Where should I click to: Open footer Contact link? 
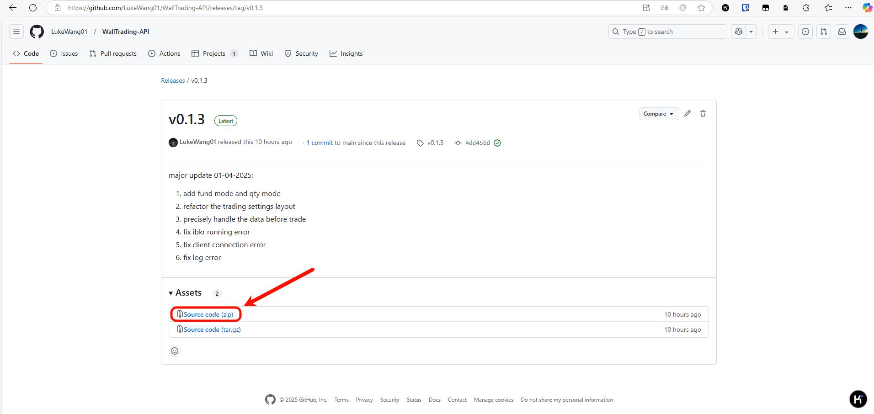pyautogui.click(x=457, y=400)
